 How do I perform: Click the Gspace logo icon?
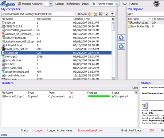click(x=8, y=4)
